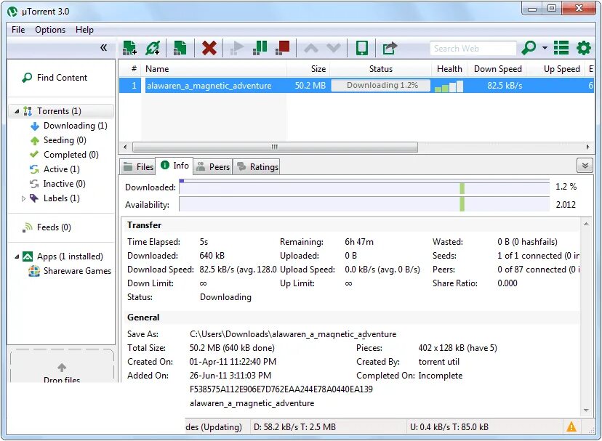Click the Share toolbar icon

point(390,48)
